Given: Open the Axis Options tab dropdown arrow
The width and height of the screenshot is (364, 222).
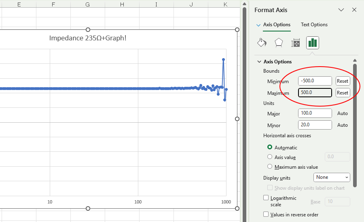Looking at the screenshot, I should (258, 25).
